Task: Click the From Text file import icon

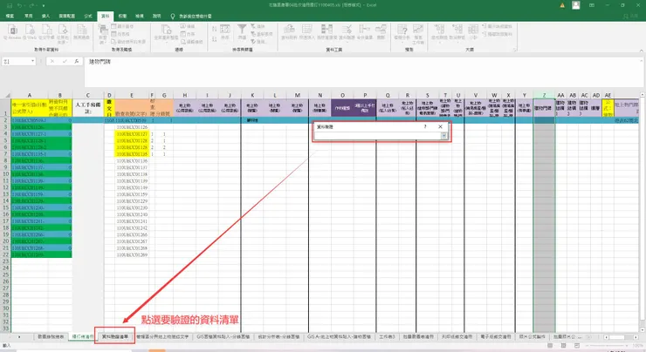Action: click(46, 31)
